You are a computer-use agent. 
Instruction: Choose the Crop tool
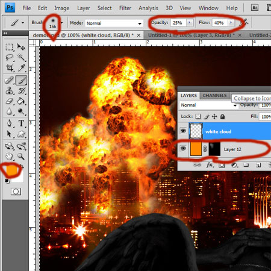[10, 68]
